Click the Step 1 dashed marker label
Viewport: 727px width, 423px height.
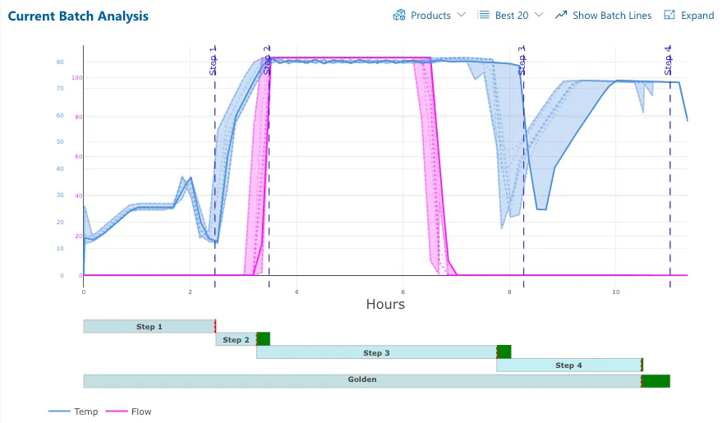point(213,60)
